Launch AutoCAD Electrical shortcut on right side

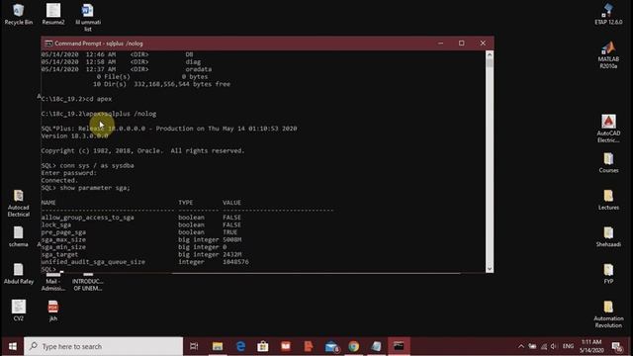point(608,129)
